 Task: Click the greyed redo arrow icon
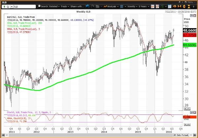(92, 7)
